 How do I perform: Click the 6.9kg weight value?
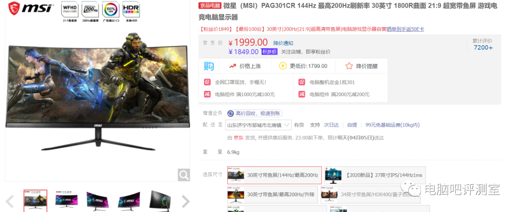pyautogui.click(x=233, y=152)
